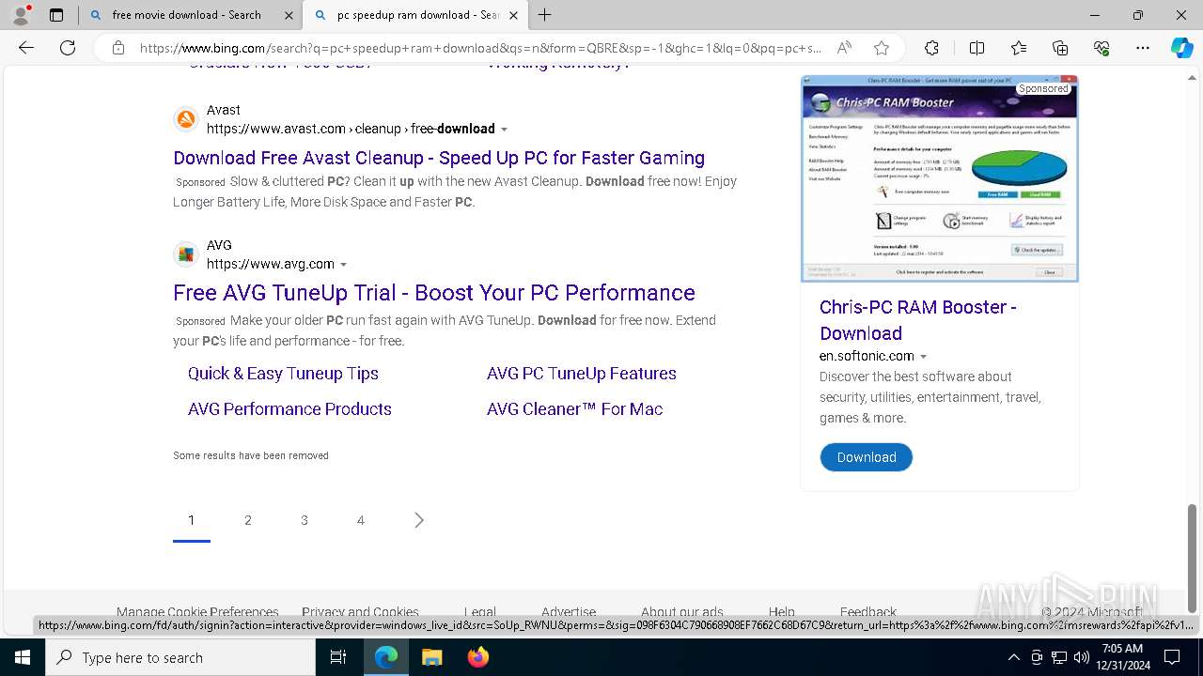The image size is (1203, 676).
Task: Open AVG Performance Products link
Action: point(289,409)
